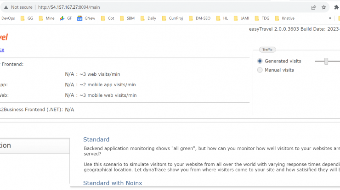Select the Manual visits radio button
The width and height of the screenshot is (340, 190).
pyautogui.click(x=260, y=70)
